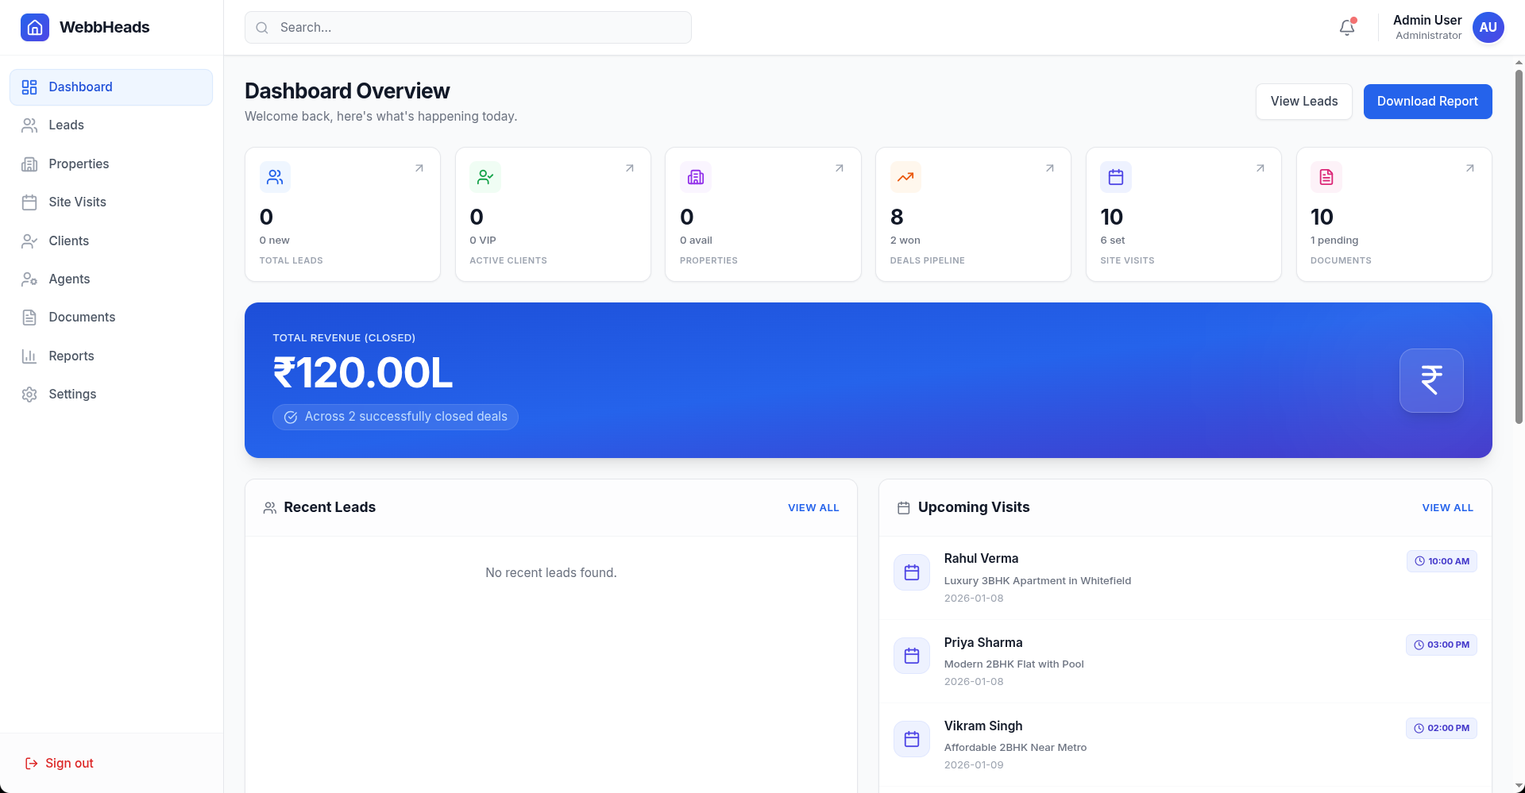Open the Active Clients card arrow icon
The height and width of the screenshot is (793, 1525).
click(629, 168)
